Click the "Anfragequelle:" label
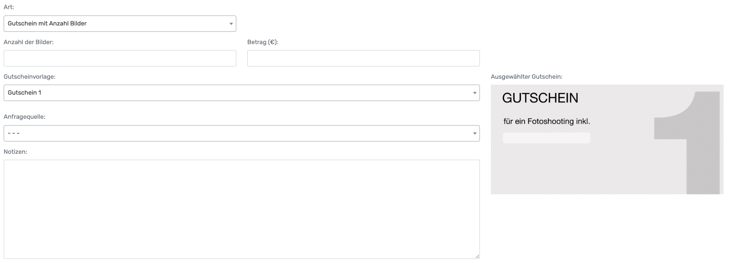The height and width of the screenshot is (263, 729). [x=24, y=117]
